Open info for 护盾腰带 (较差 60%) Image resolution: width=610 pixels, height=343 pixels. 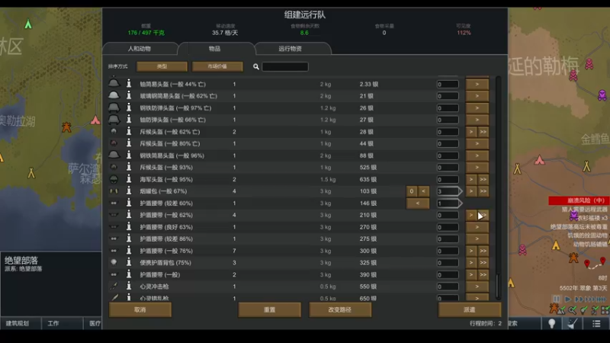click(x=129, y=203)
